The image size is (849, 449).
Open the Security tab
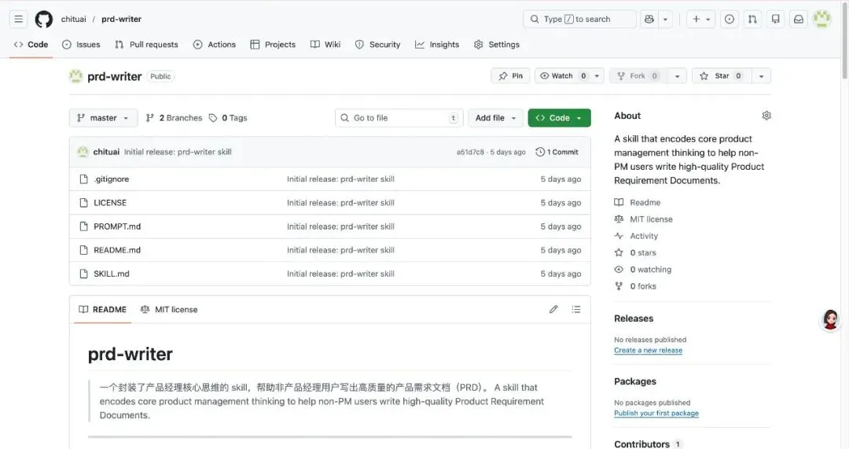point(377,44)
